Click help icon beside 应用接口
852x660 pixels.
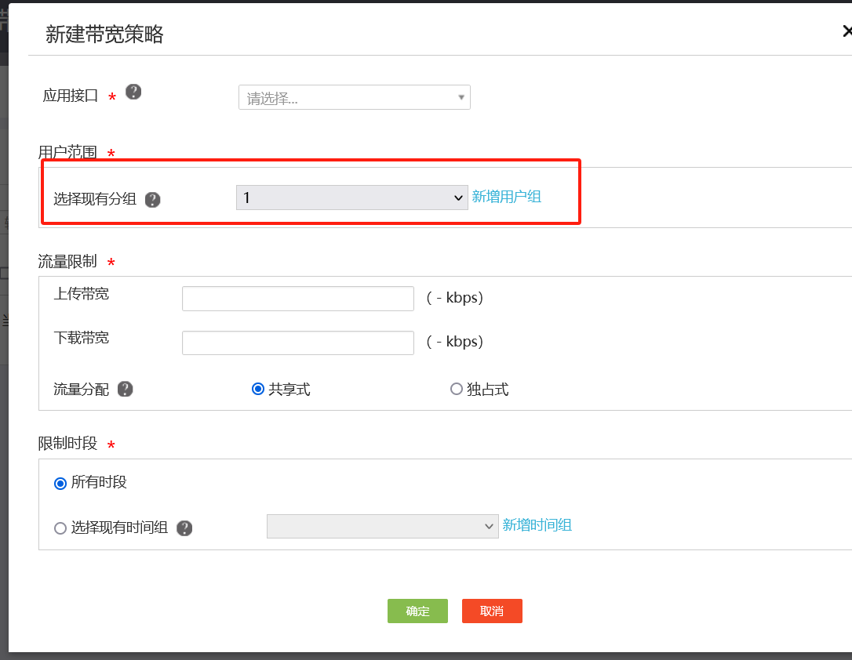[134, 92]
